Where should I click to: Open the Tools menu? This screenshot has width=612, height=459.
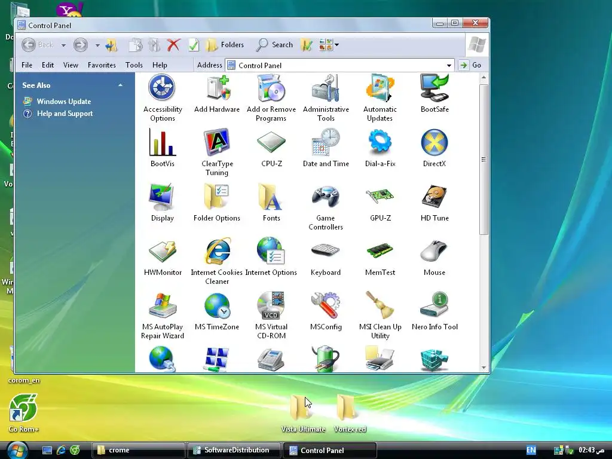click(134, 65)
